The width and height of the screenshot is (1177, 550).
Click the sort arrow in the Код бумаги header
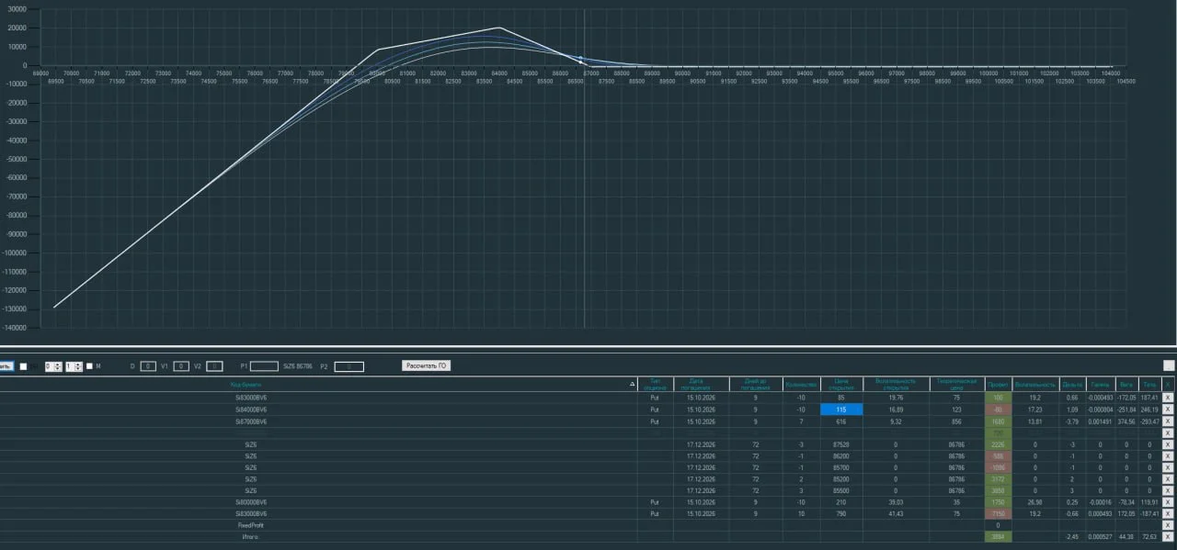[x=632, y=384]
